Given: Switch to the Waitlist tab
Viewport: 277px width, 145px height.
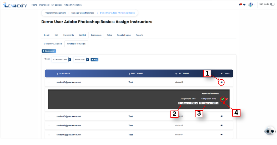Looking at the screenshot, I should point(82,35).
